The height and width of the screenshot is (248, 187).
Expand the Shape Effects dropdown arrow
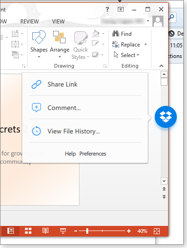102,55
